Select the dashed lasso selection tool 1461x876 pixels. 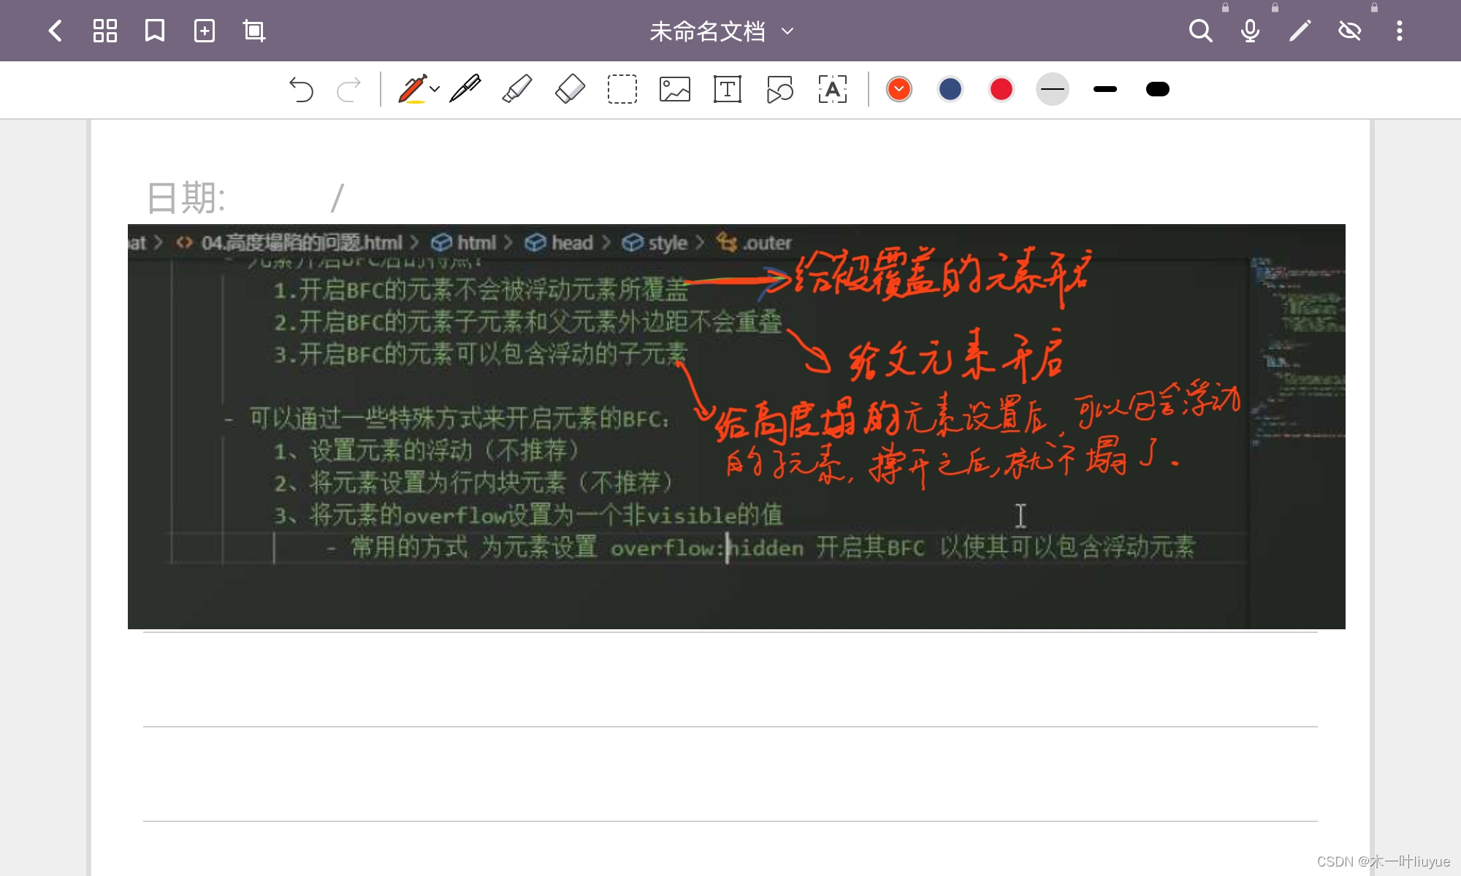(622, 89)
